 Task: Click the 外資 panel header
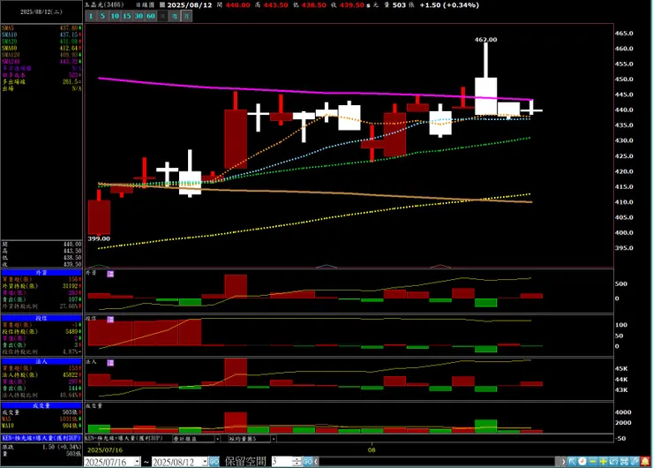[41, 273]
